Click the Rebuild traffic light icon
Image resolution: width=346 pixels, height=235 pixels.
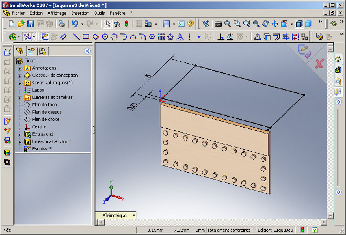[x=126, y=24]
